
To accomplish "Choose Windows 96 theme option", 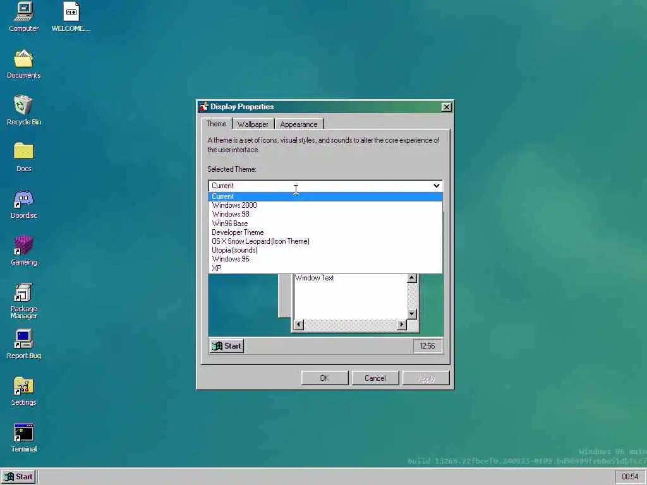I will pyautogui.click(x=325, y=259).
